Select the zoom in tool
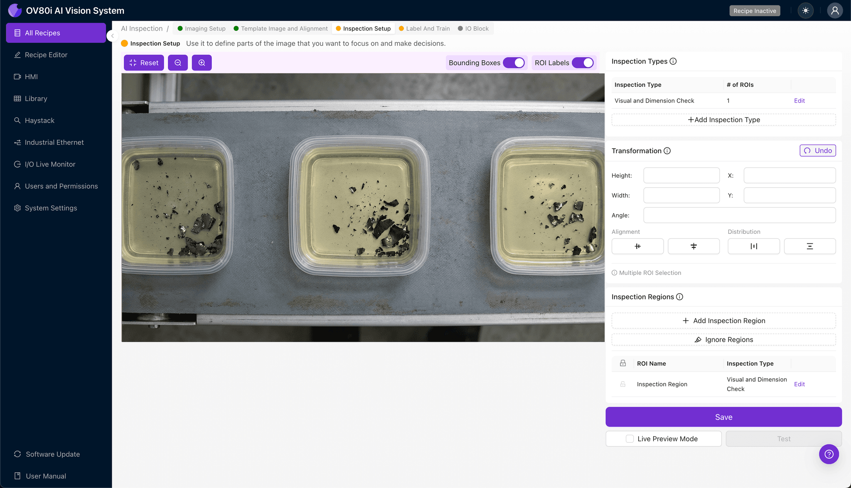Screen dimensions: 851x488 (202, 62)
